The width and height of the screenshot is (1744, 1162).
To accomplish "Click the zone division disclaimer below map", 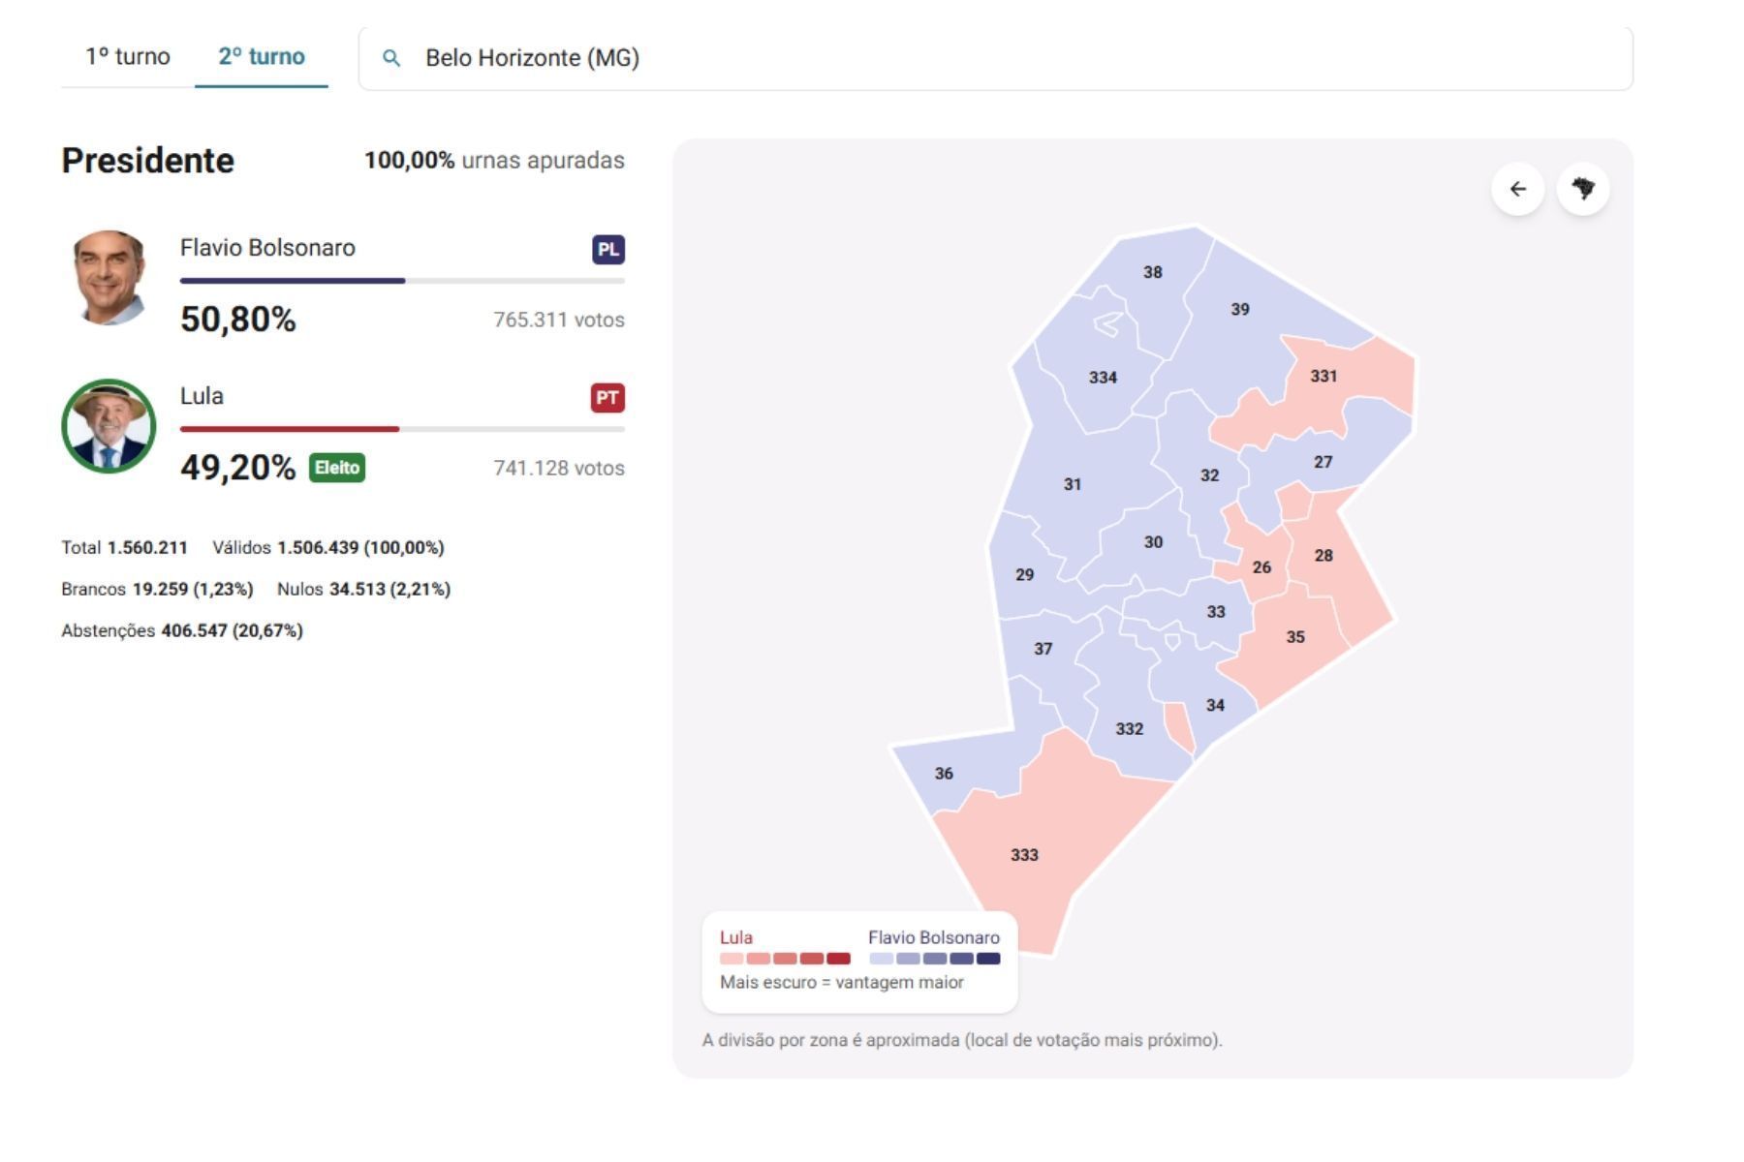I will pos(962,1041).
